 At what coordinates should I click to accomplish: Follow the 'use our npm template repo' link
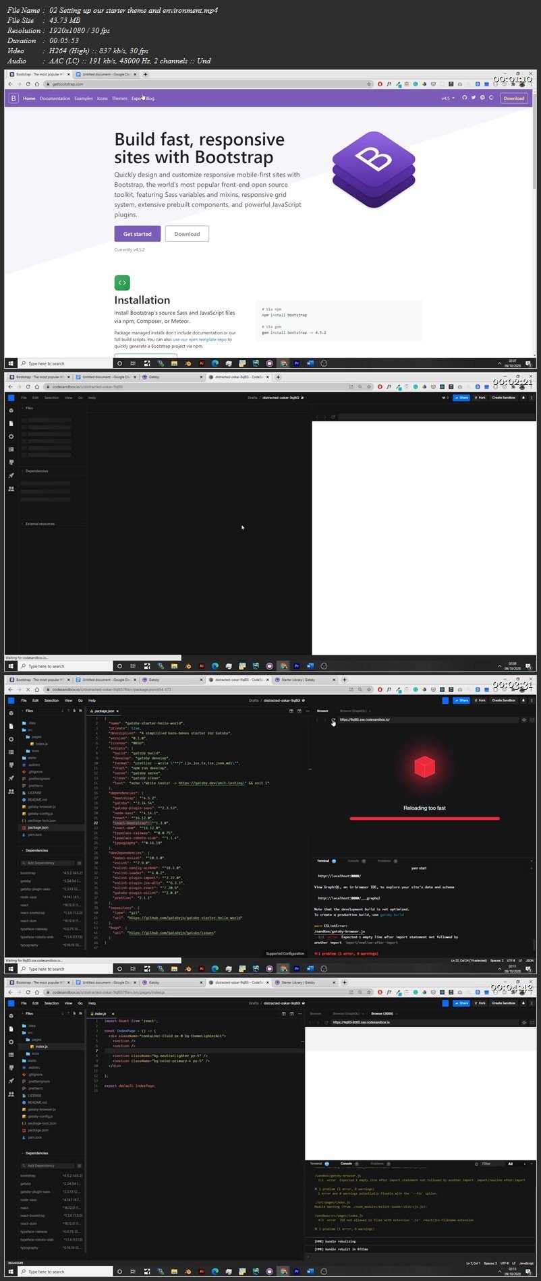[199, 339]
